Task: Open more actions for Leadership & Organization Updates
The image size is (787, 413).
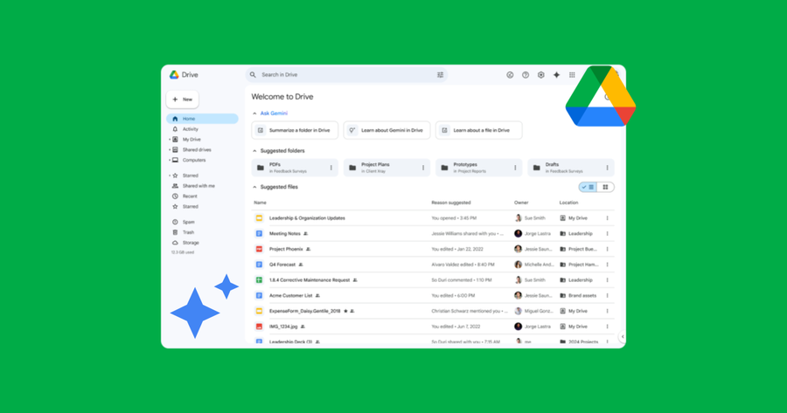Action: (x=607, y=218)
